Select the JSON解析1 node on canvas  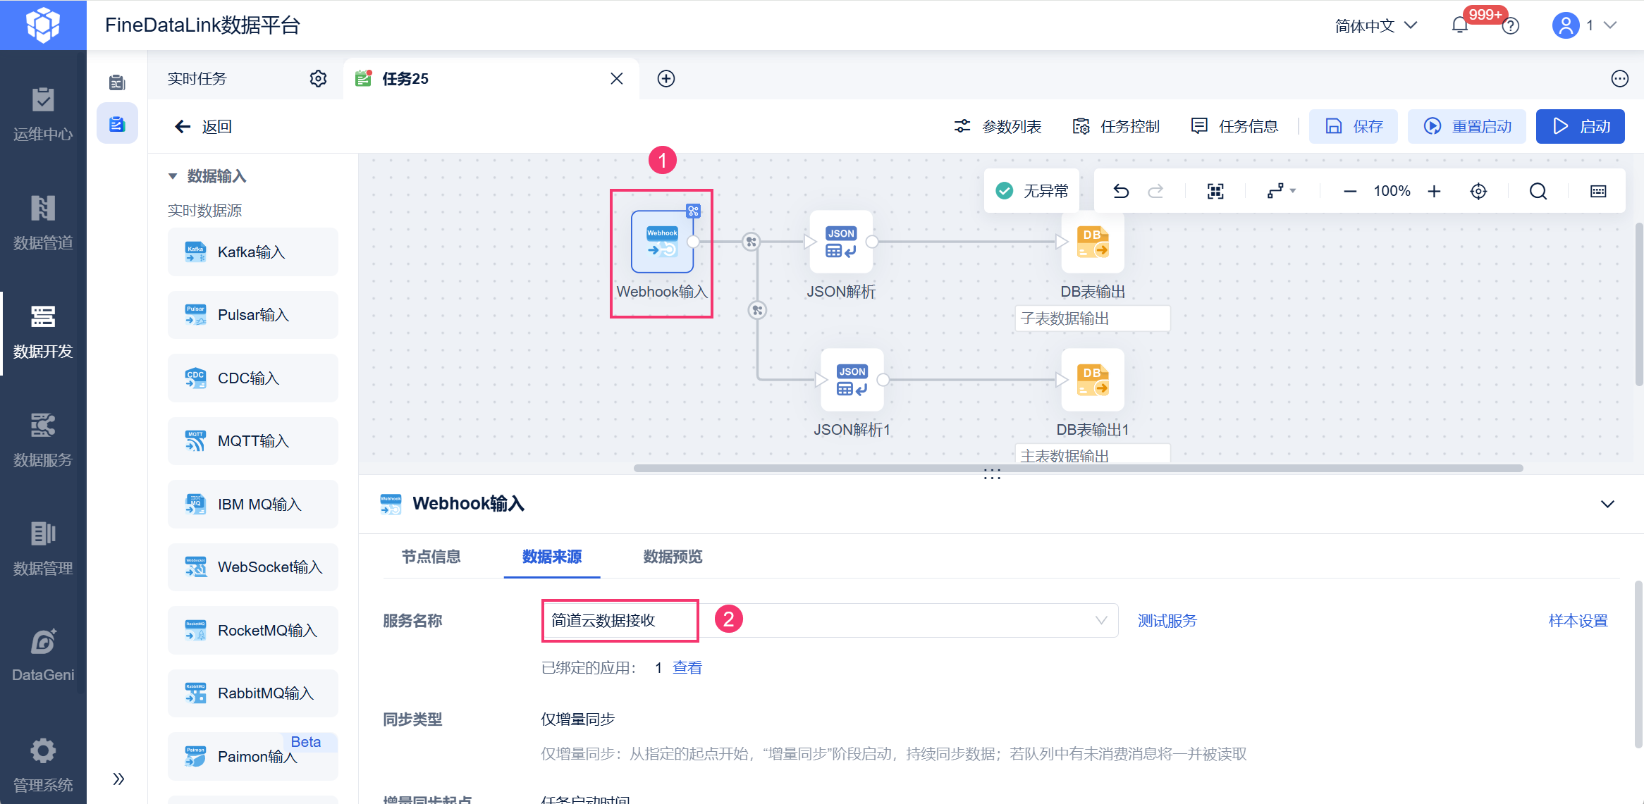[x=852, y=380]
